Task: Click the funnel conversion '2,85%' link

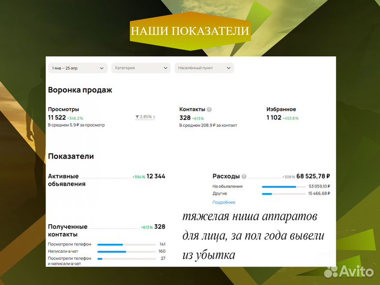Action: pos(145,117)
